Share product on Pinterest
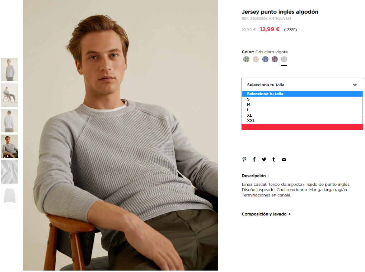The height and width of the screenshot is (272, 365). pyautogui.click(x=244, y=159)
